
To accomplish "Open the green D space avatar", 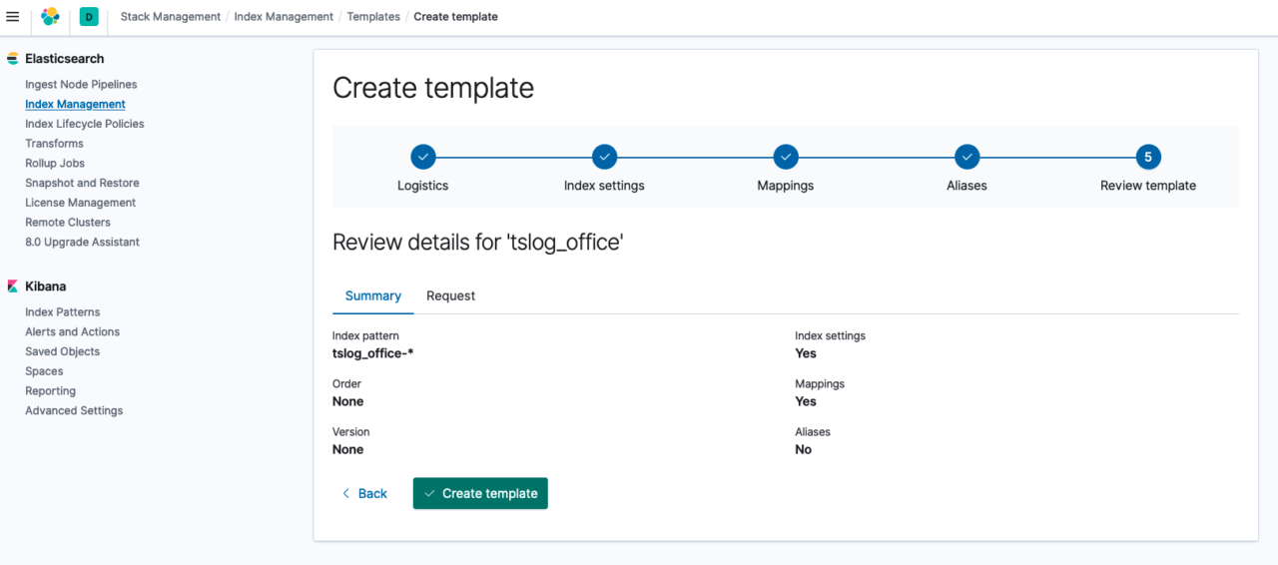I will [89, 16].
